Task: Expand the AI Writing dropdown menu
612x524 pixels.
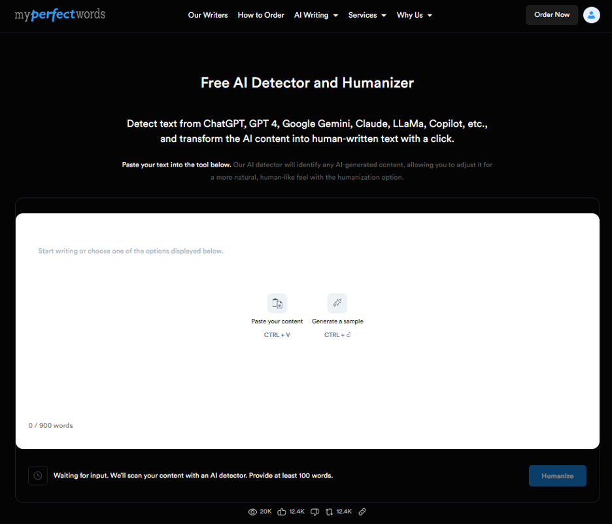Action: point(316,15)
